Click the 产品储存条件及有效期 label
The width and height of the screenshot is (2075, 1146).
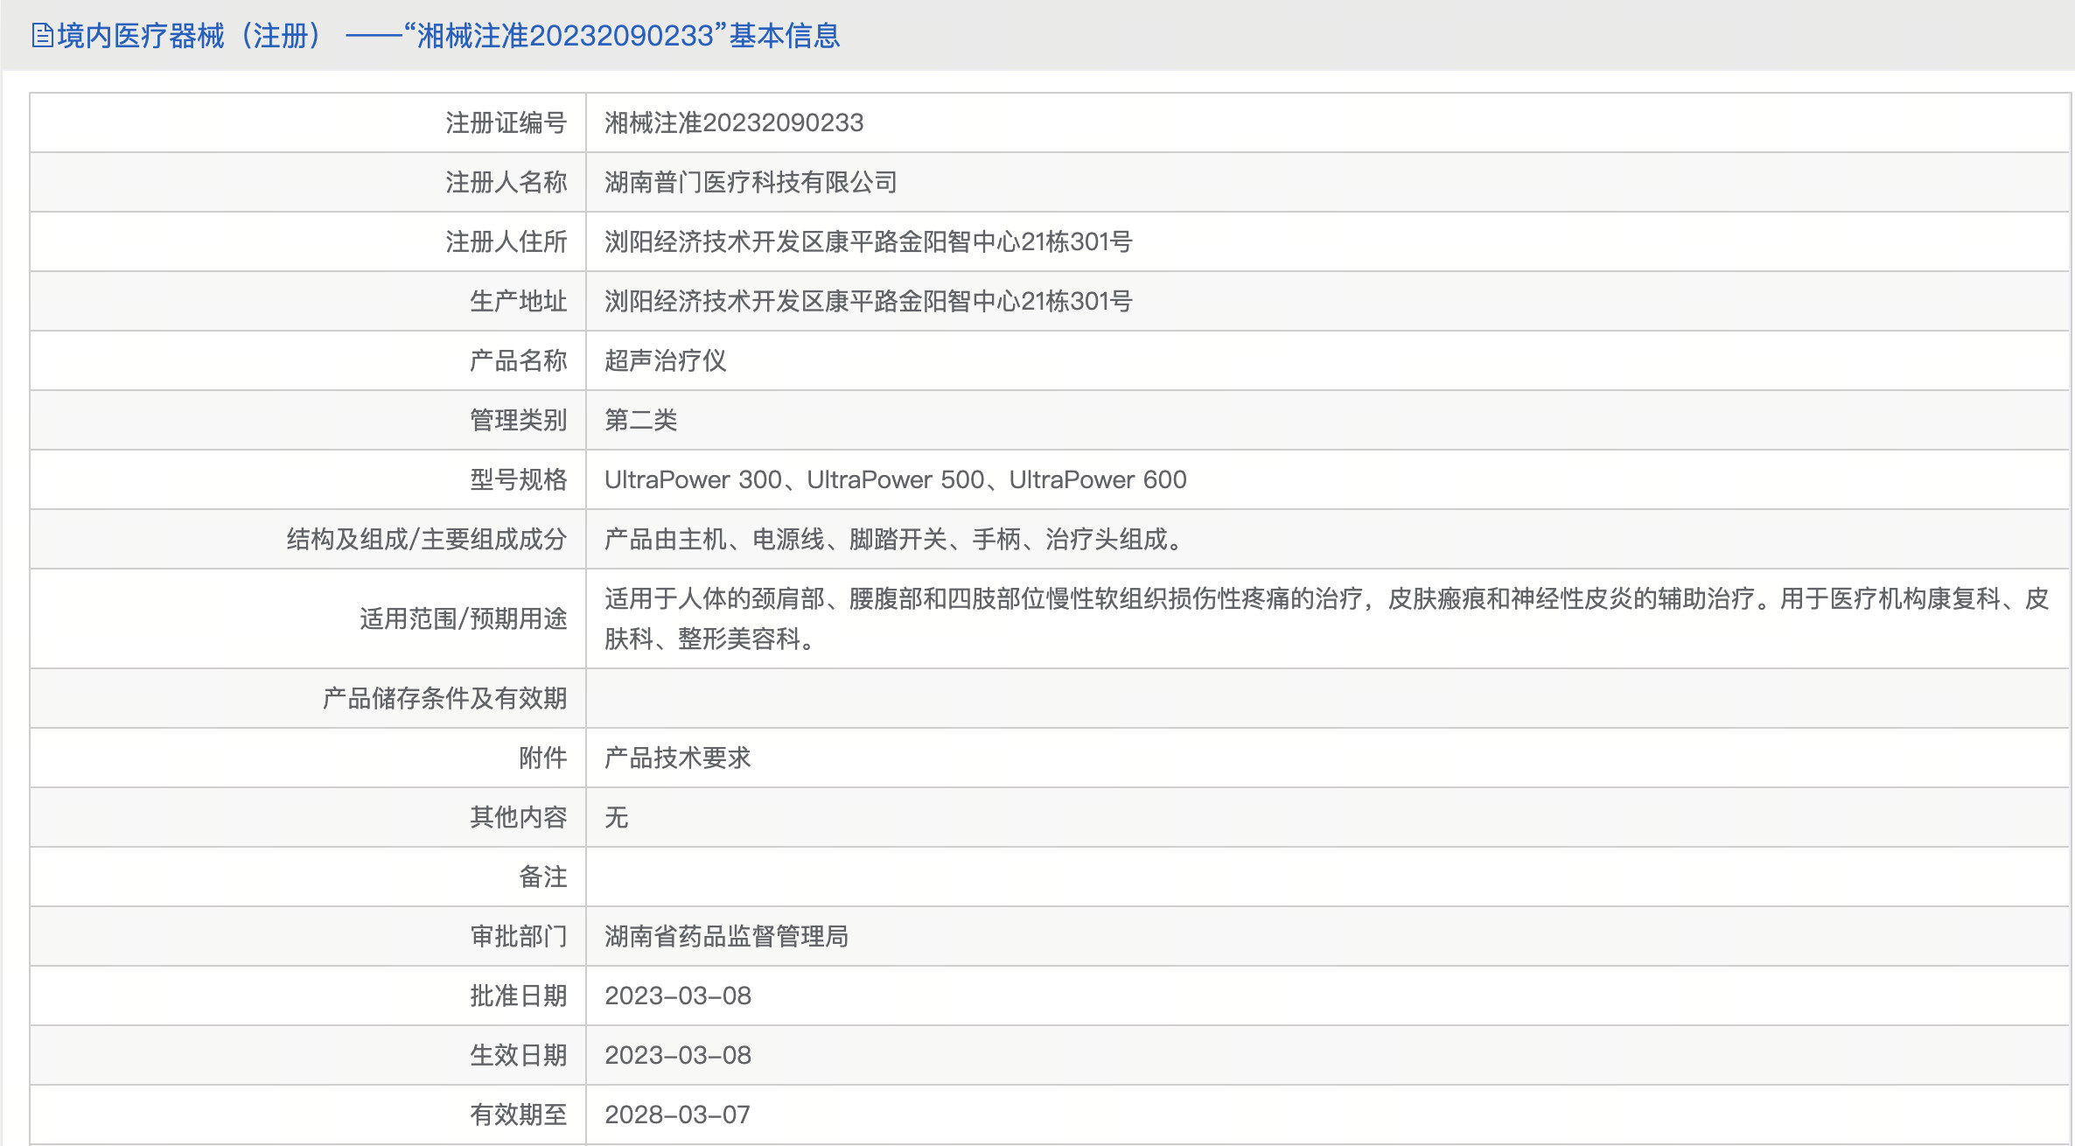pos(445,698)
